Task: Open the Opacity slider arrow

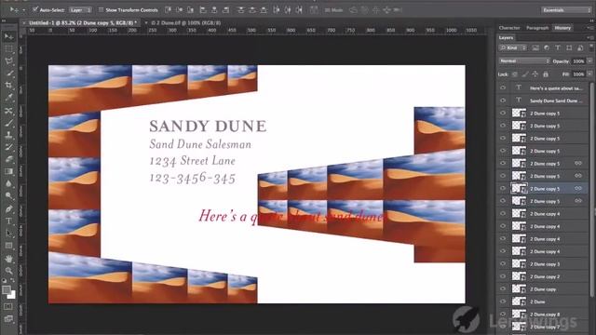Action: point(589,60)
